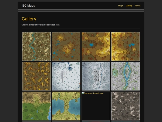Viewport: 162px width, 122px height.
Task: Open the grey snow map with central buildings
Action: [x=96, y=76]
